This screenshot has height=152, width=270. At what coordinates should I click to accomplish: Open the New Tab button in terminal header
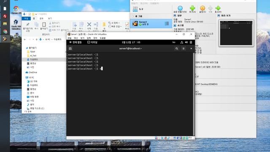(70, 49)
